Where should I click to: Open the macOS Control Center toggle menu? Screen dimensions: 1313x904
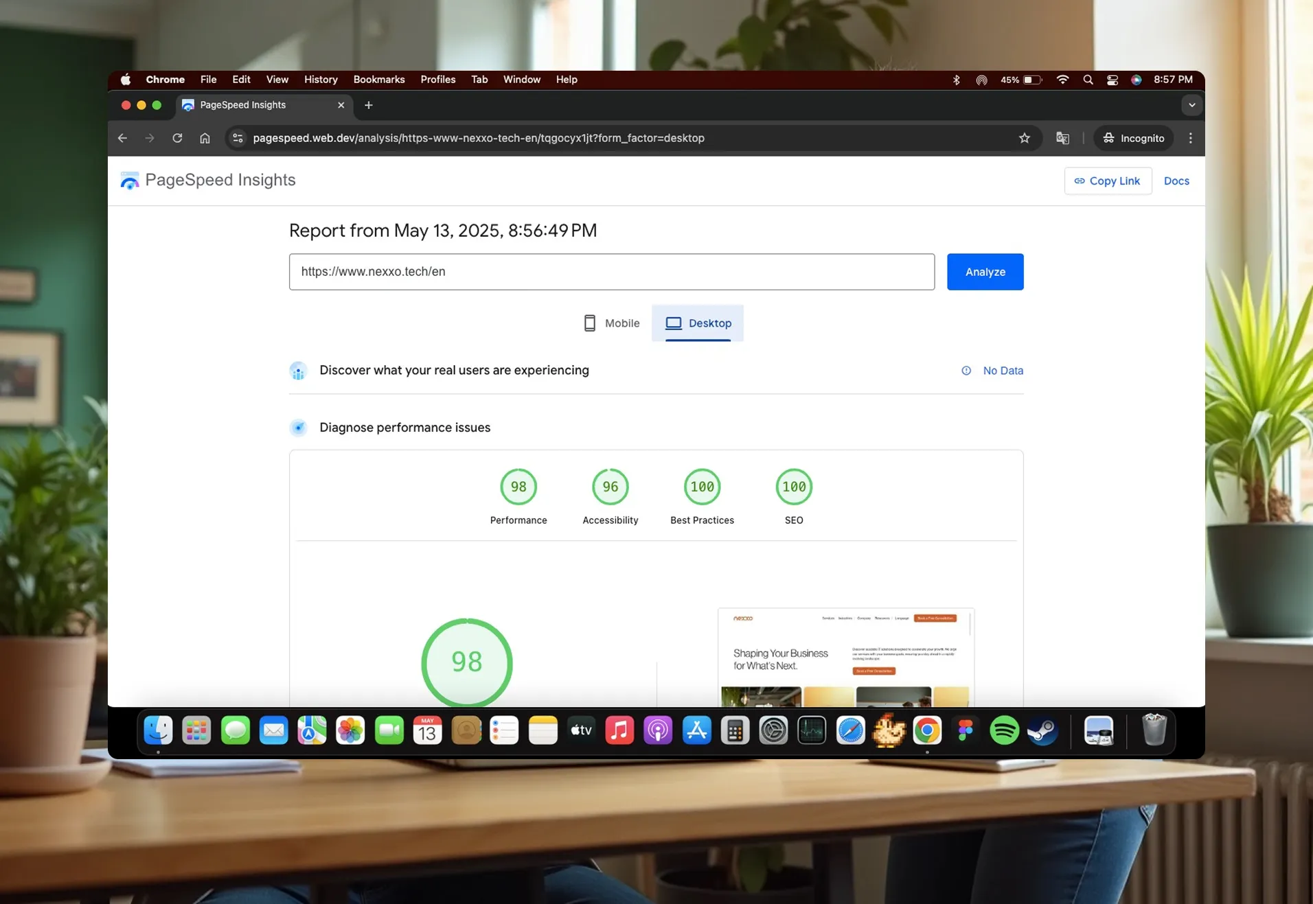[x=1112, y=80]
